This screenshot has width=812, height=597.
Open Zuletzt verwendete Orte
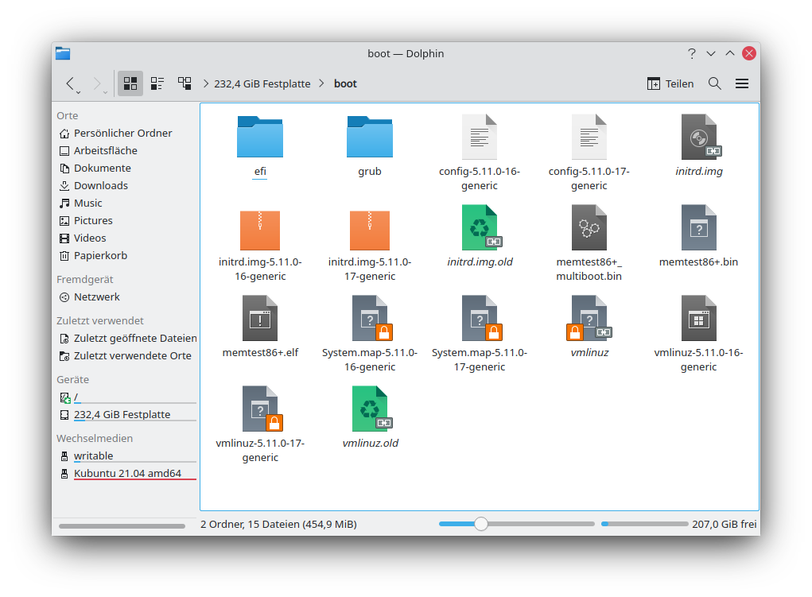pyautogui.click(x=126, y=355)
